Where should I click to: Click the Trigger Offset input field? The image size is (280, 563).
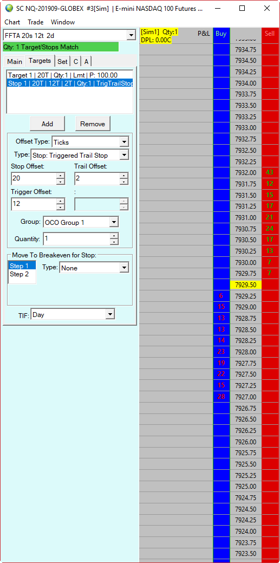click(34, 204)
